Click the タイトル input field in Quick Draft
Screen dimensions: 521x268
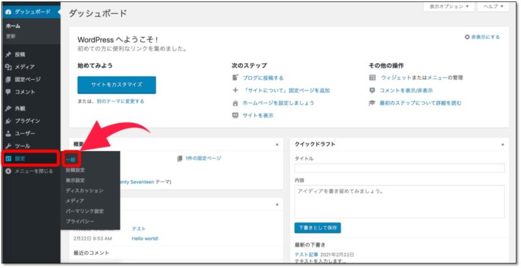click(399, 168)
